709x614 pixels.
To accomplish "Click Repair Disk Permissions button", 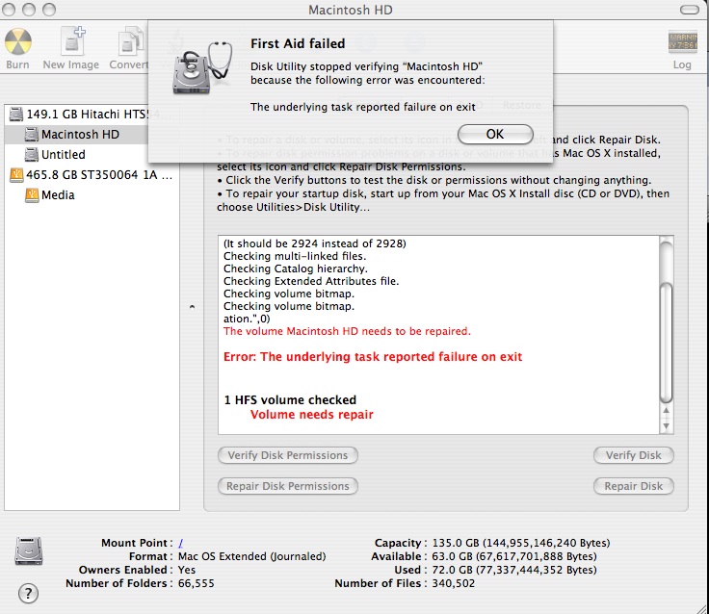I will (x=288, y=486).
